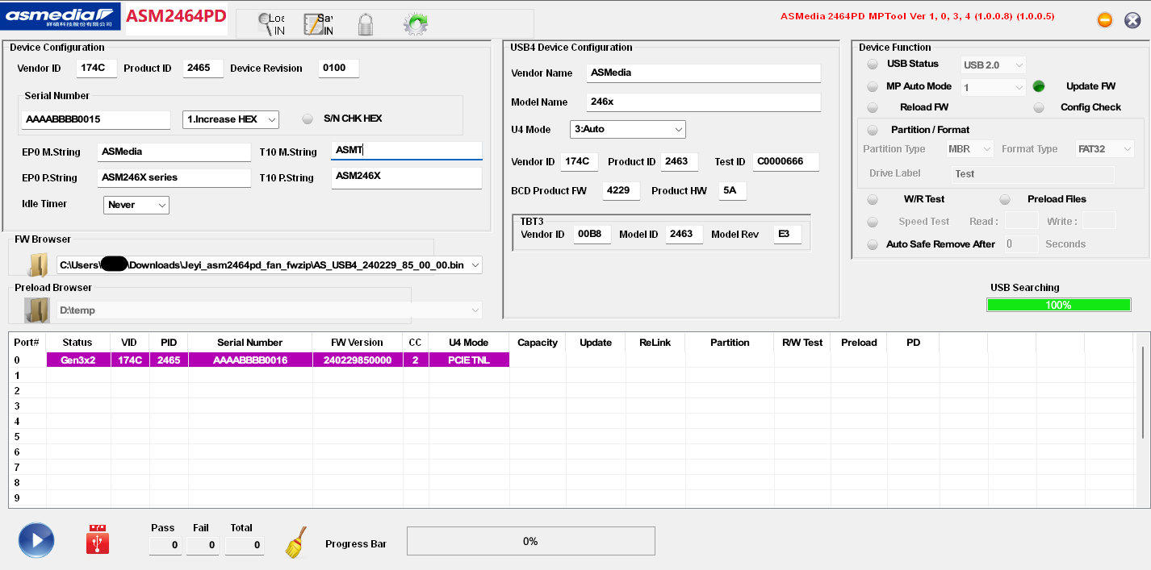Toggle the S/N CHK HEX option

[308, 119]
